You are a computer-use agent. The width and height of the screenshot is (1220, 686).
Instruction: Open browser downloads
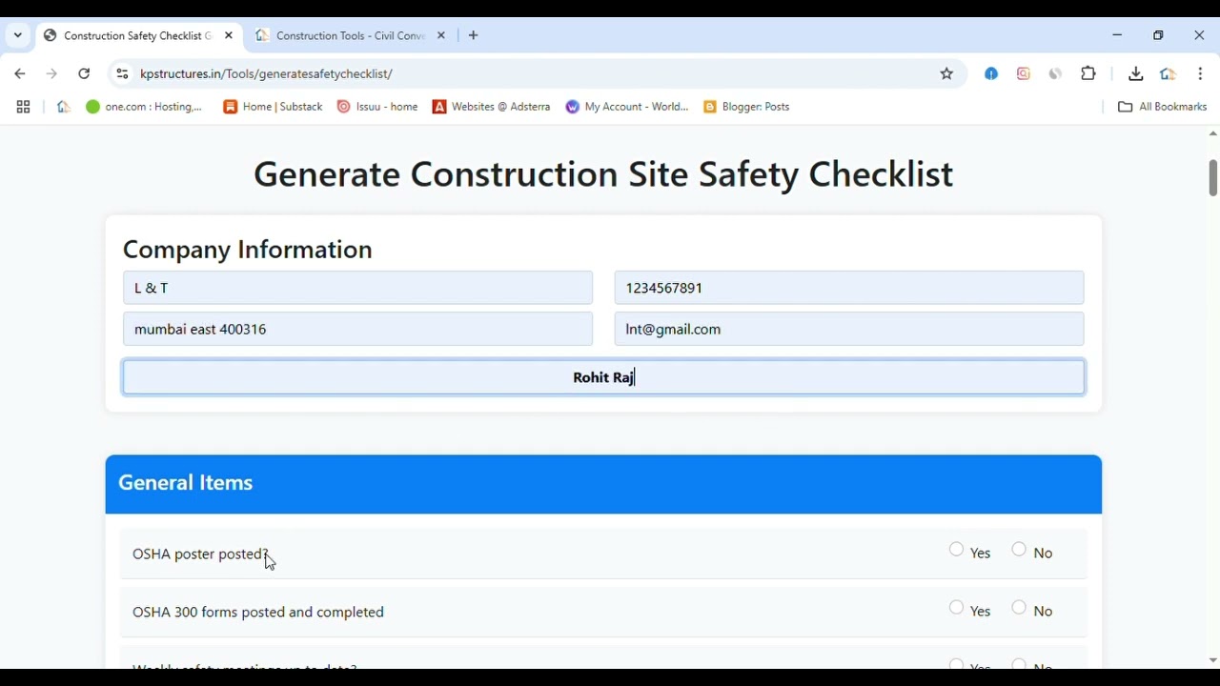pos(1137,74)
